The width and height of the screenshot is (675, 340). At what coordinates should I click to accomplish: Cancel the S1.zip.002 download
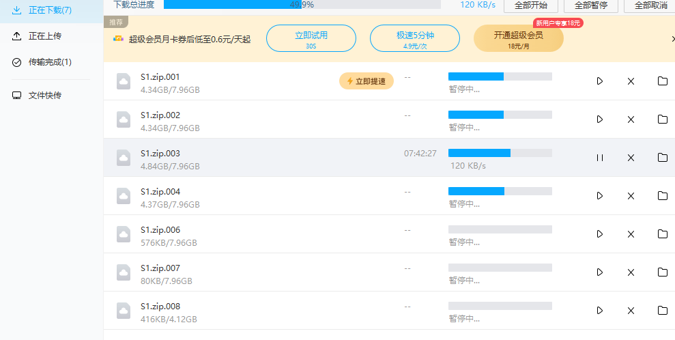(x=631, y=119)
